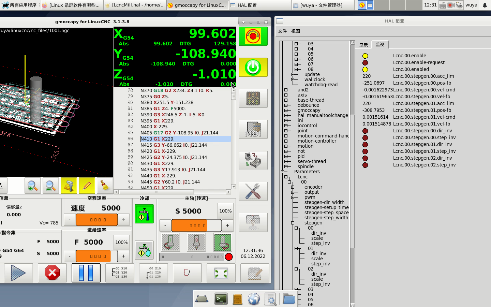This screenshot has height=307, width=491.
Task: Collapse the stepgen tree node
Action: tap(293, 223)
